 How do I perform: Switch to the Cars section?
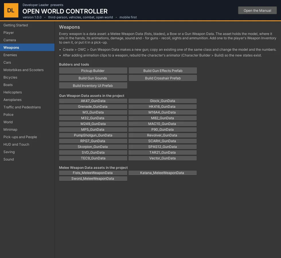27,62
